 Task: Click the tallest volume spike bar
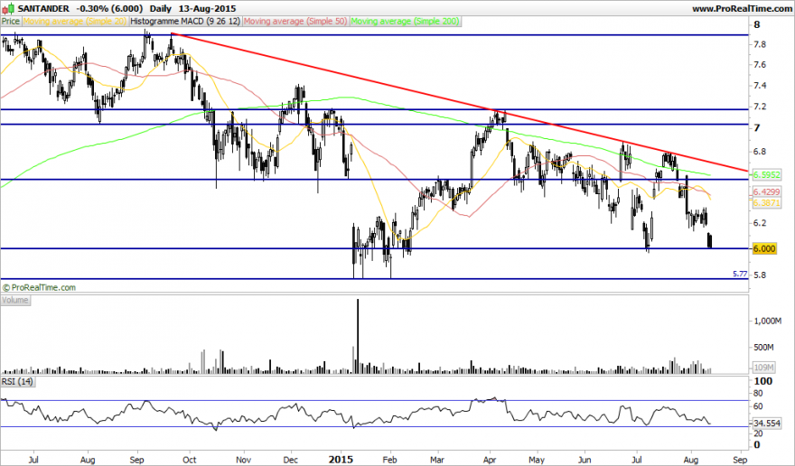[x=358, y=336]
